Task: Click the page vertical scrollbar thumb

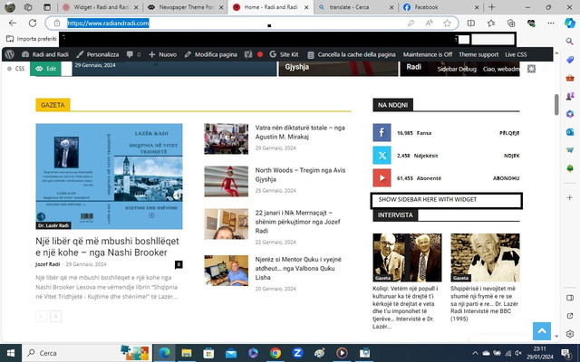Action: tap(556, 105)
